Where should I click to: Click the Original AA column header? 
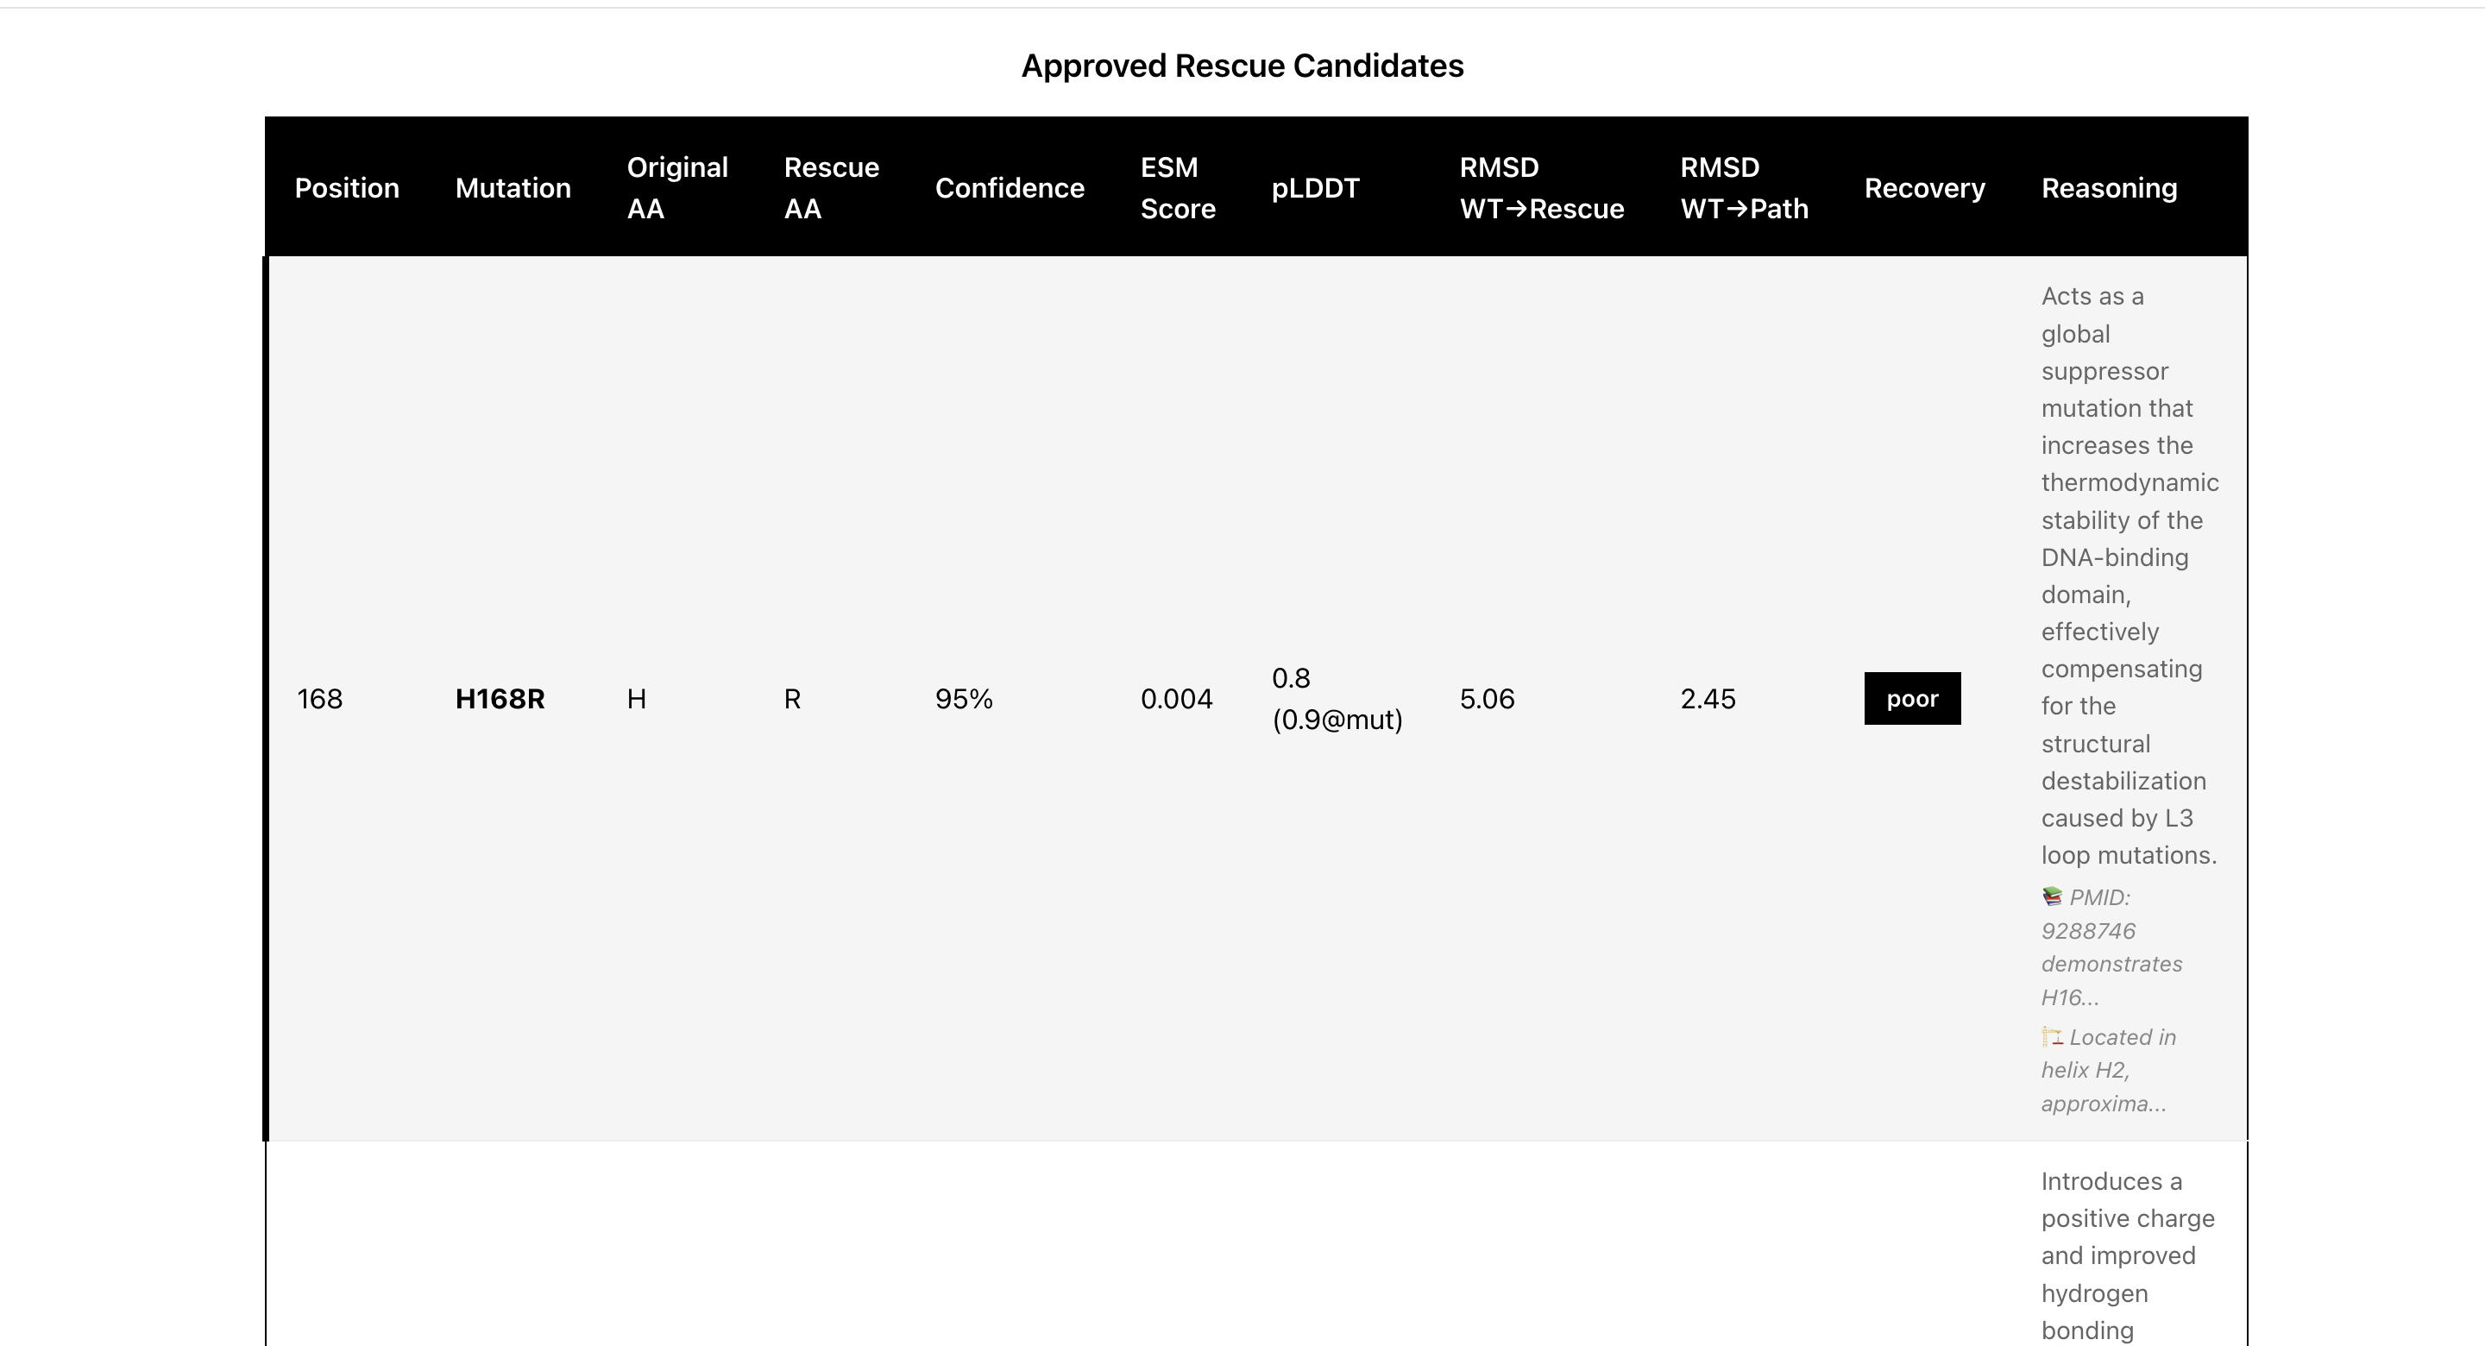pos(676,188)
